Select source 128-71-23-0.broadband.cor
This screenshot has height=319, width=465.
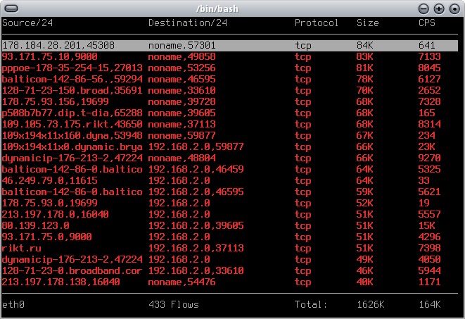point(72,271)
